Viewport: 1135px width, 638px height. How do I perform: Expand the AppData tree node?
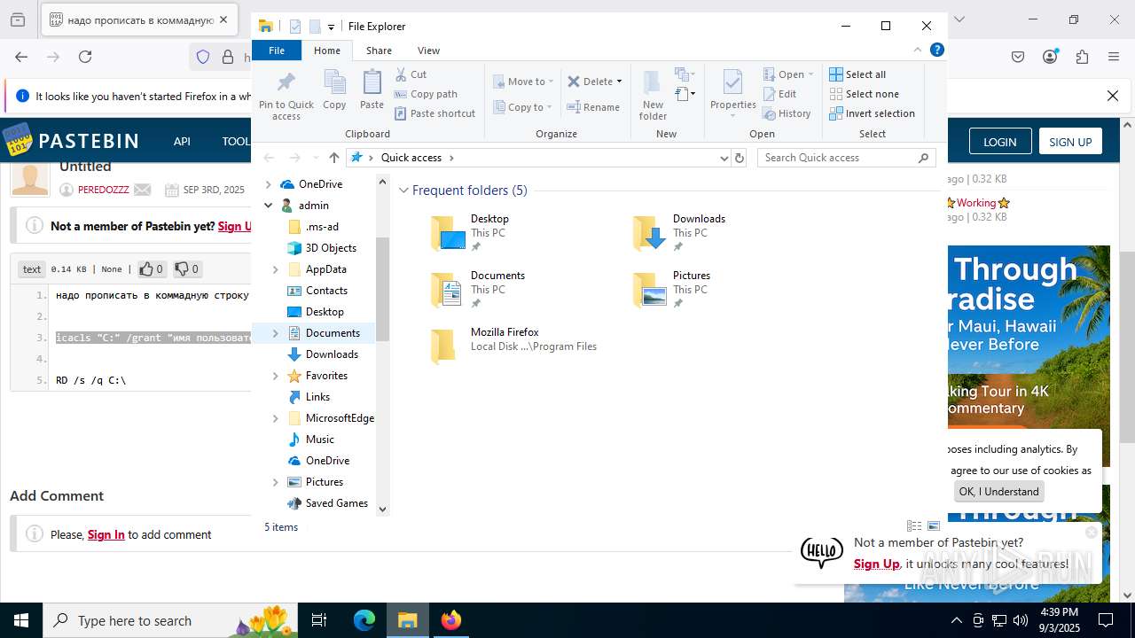click(x=275, y=269)
